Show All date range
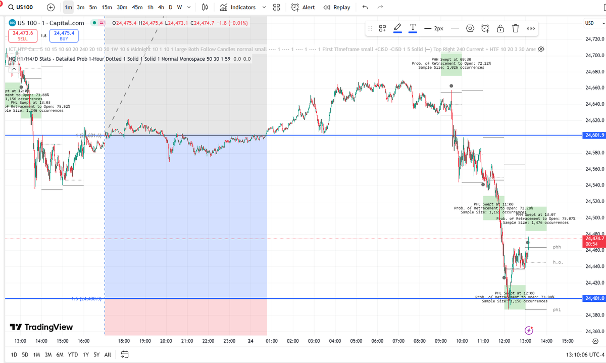This screenshot has width=606, height=363. (108, 354)
